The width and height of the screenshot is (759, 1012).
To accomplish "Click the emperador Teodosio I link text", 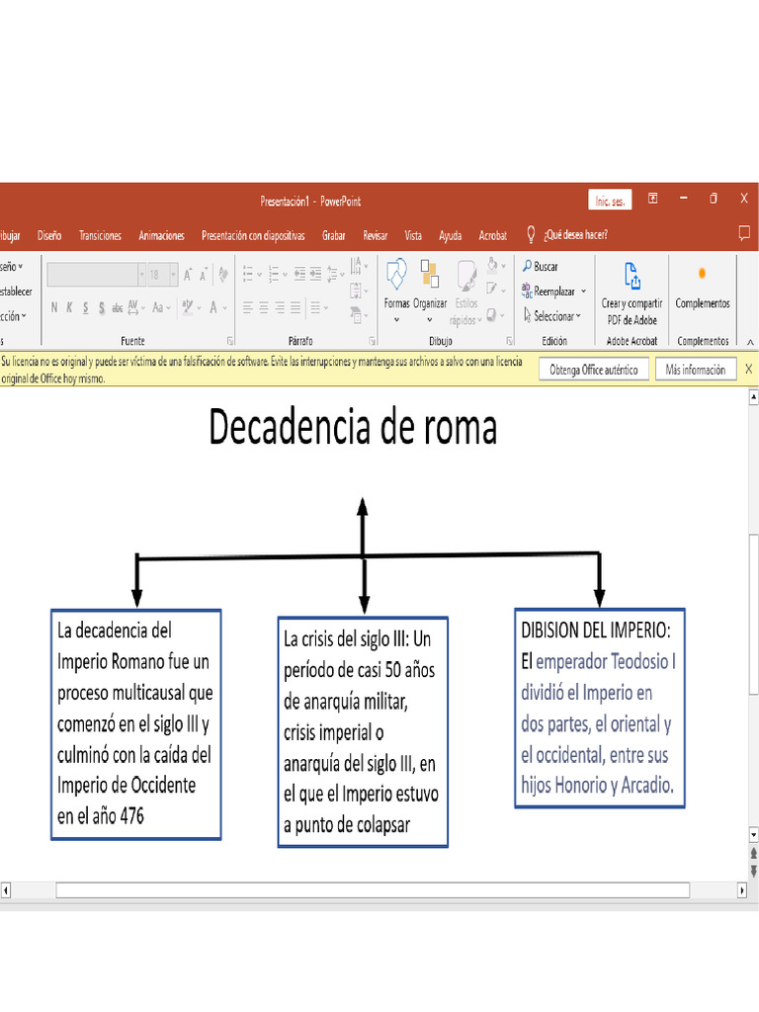I will pos(606,662).
